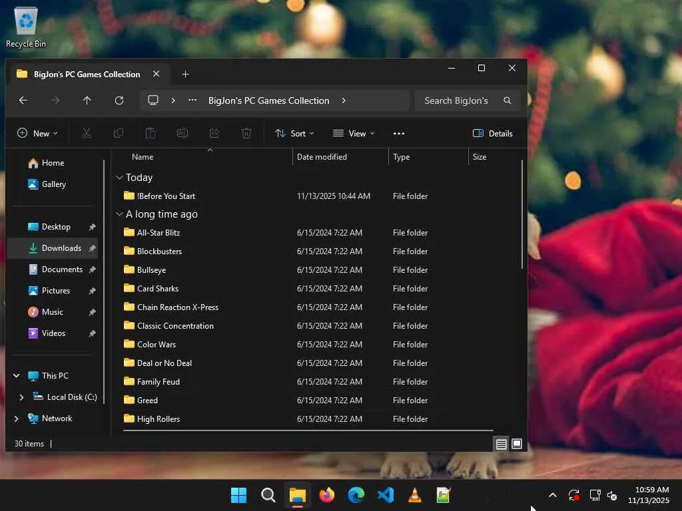Open VLC media player from taskbar
Image resolution: width=682 pixels, height=511 pixels.
(415, 495)
